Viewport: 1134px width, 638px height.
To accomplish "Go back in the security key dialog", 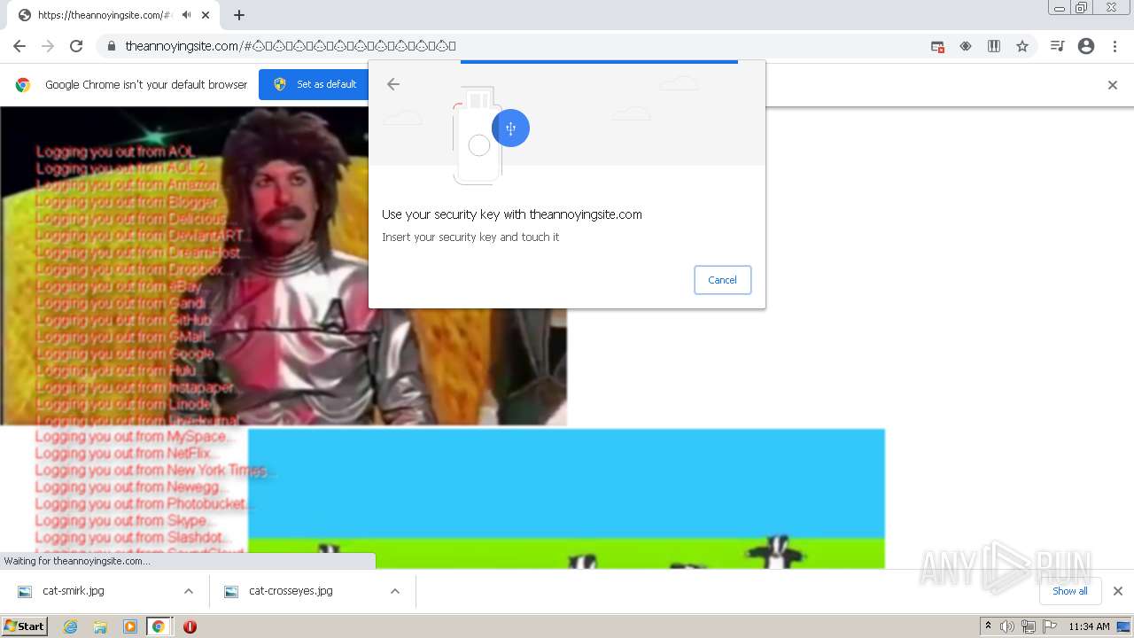I will pos(393,84).
